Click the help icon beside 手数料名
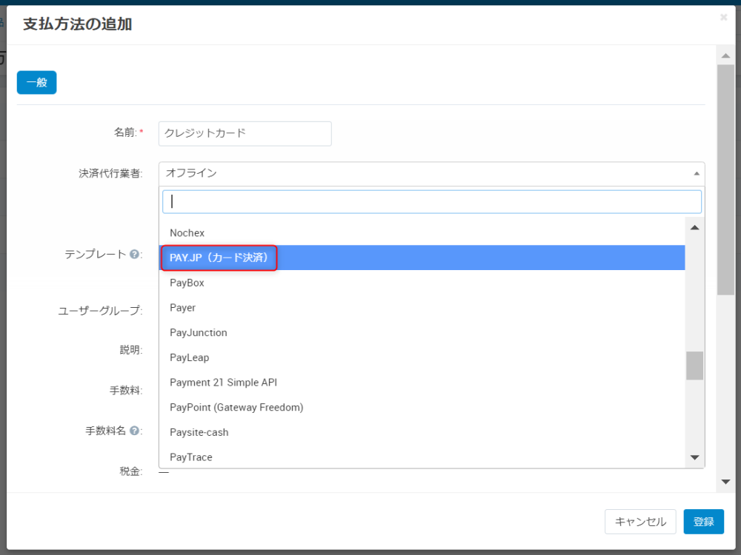This screenshot has width=741, height=555. (x=134, y=431)
